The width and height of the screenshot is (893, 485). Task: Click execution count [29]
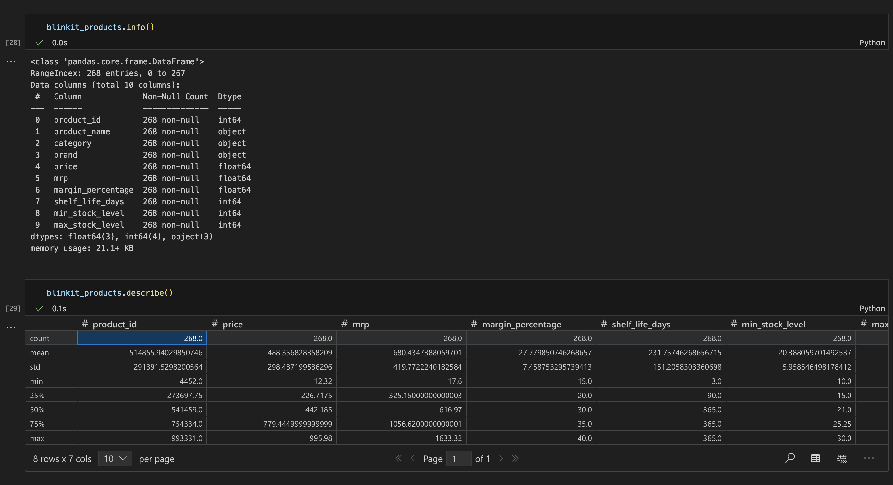[x=13, y=308]
